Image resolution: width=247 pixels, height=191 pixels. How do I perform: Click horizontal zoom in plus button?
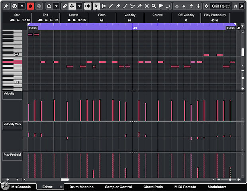pos(239,179)
